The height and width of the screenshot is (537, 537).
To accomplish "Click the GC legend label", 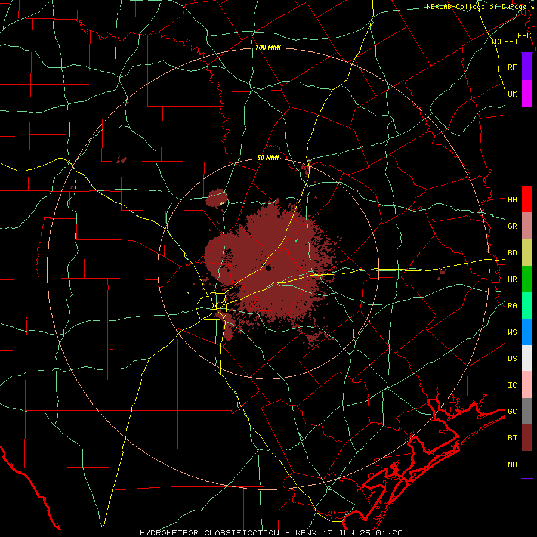I will click(512, 411).
